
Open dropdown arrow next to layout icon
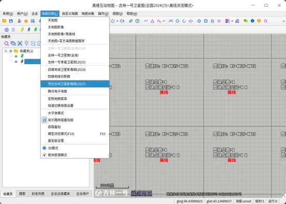click(232, 21)
